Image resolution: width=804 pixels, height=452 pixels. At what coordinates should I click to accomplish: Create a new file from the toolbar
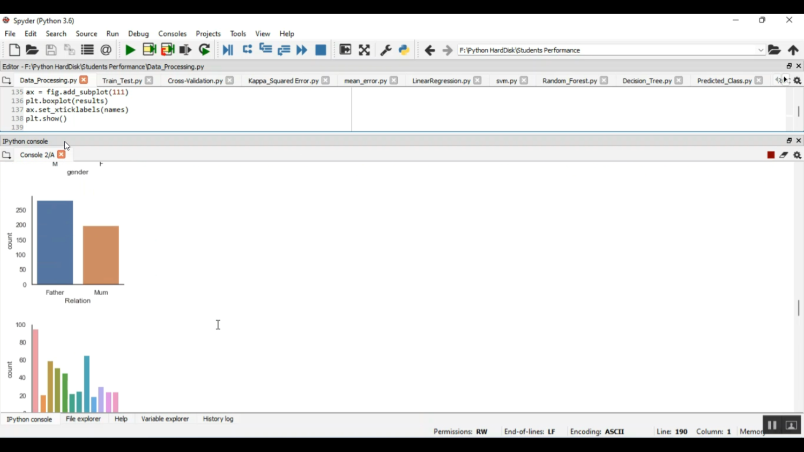[x=14, y=50]
